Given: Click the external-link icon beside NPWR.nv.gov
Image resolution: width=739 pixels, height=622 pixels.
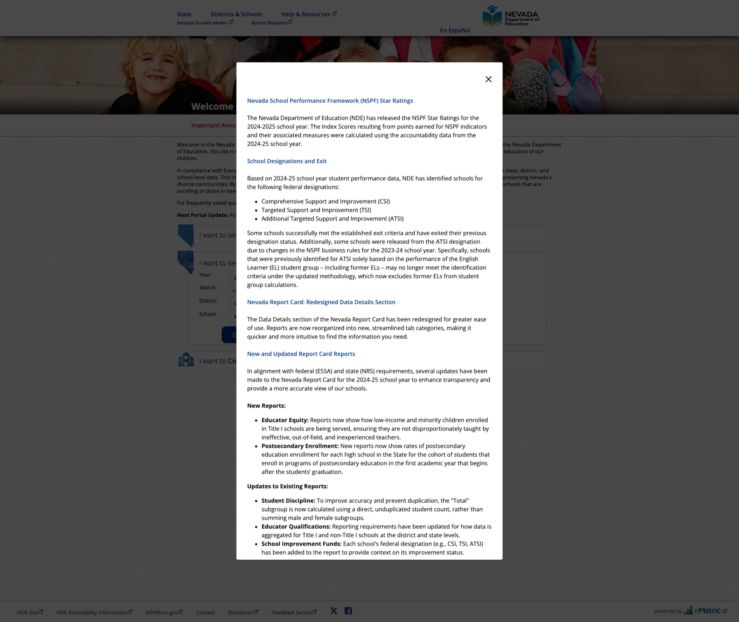Looking at the screenshot, I should tap(181, 612).
